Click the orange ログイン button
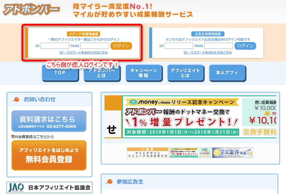Image resolution: width=286 pixels, height=194 pixels. click(121, 46)
